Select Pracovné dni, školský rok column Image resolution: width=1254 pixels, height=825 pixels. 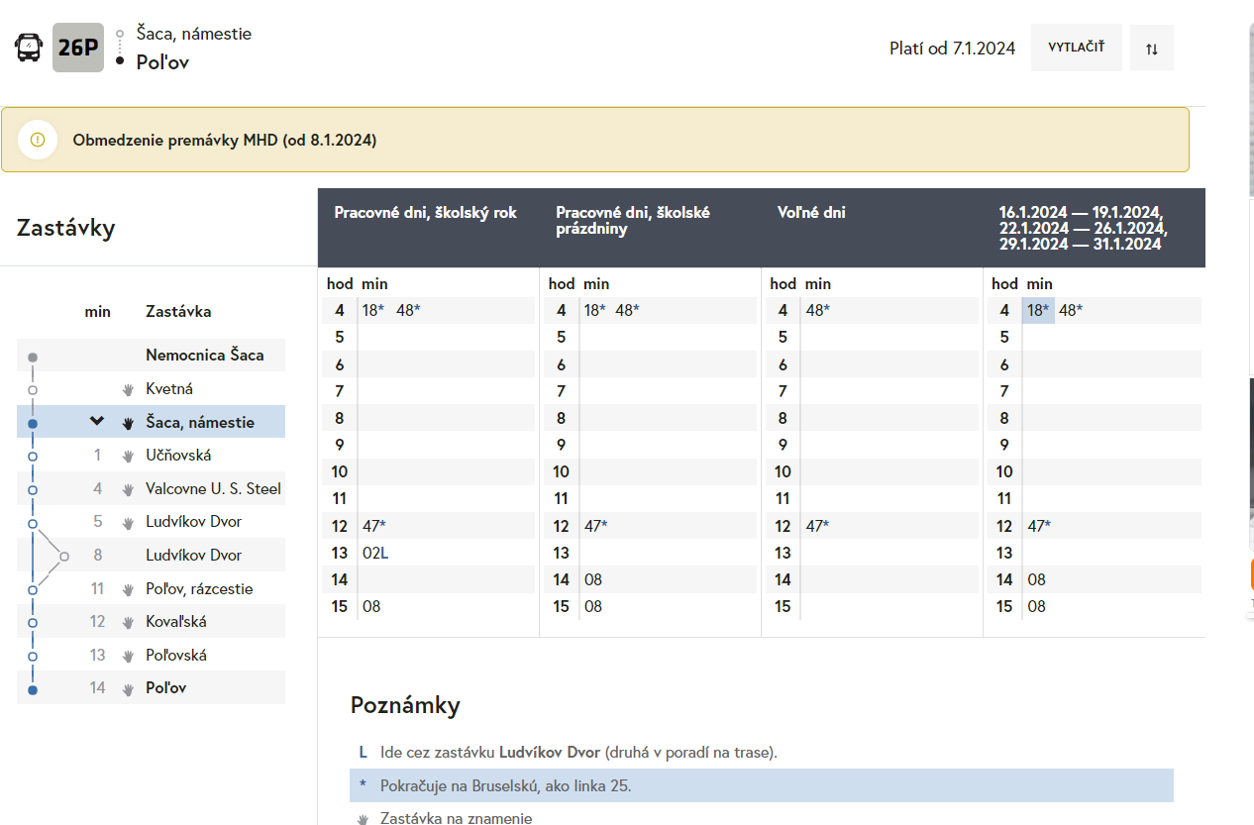426,213
